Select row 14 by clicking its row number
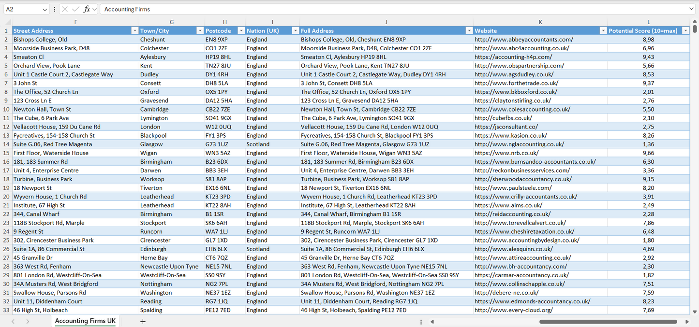Screen dimensions: 699x327 7,144
